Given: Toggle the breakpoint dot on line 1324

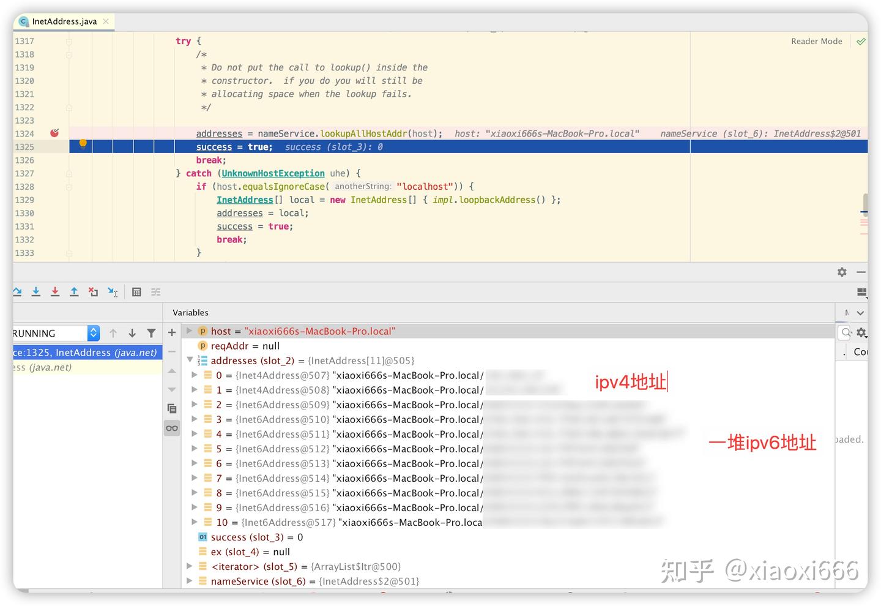Looking at the screenshot, I should (x=54, y=133).
